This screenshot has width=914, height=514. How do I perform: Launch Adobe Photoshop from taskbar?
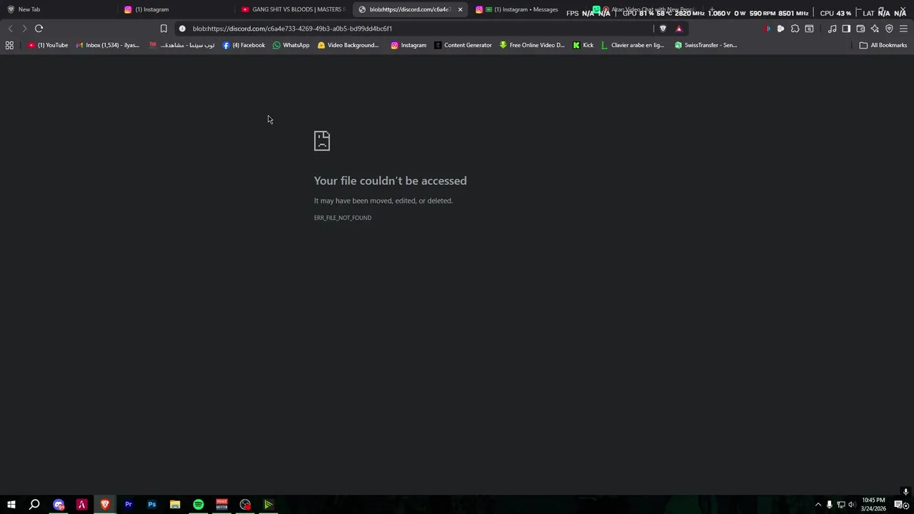pos(152,505)
